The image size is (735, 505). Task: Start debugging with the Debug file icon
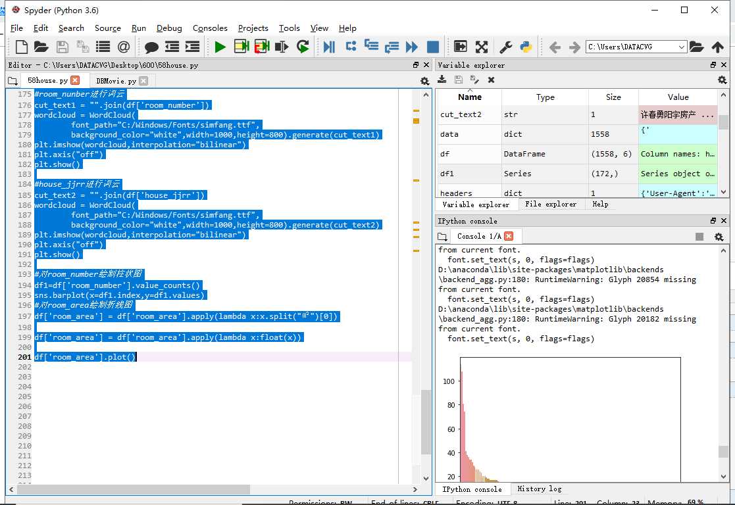click(329, 47)
